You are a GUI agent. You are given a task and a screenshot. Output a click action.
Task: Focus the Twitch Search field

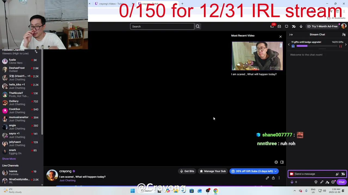click(162, 26)
